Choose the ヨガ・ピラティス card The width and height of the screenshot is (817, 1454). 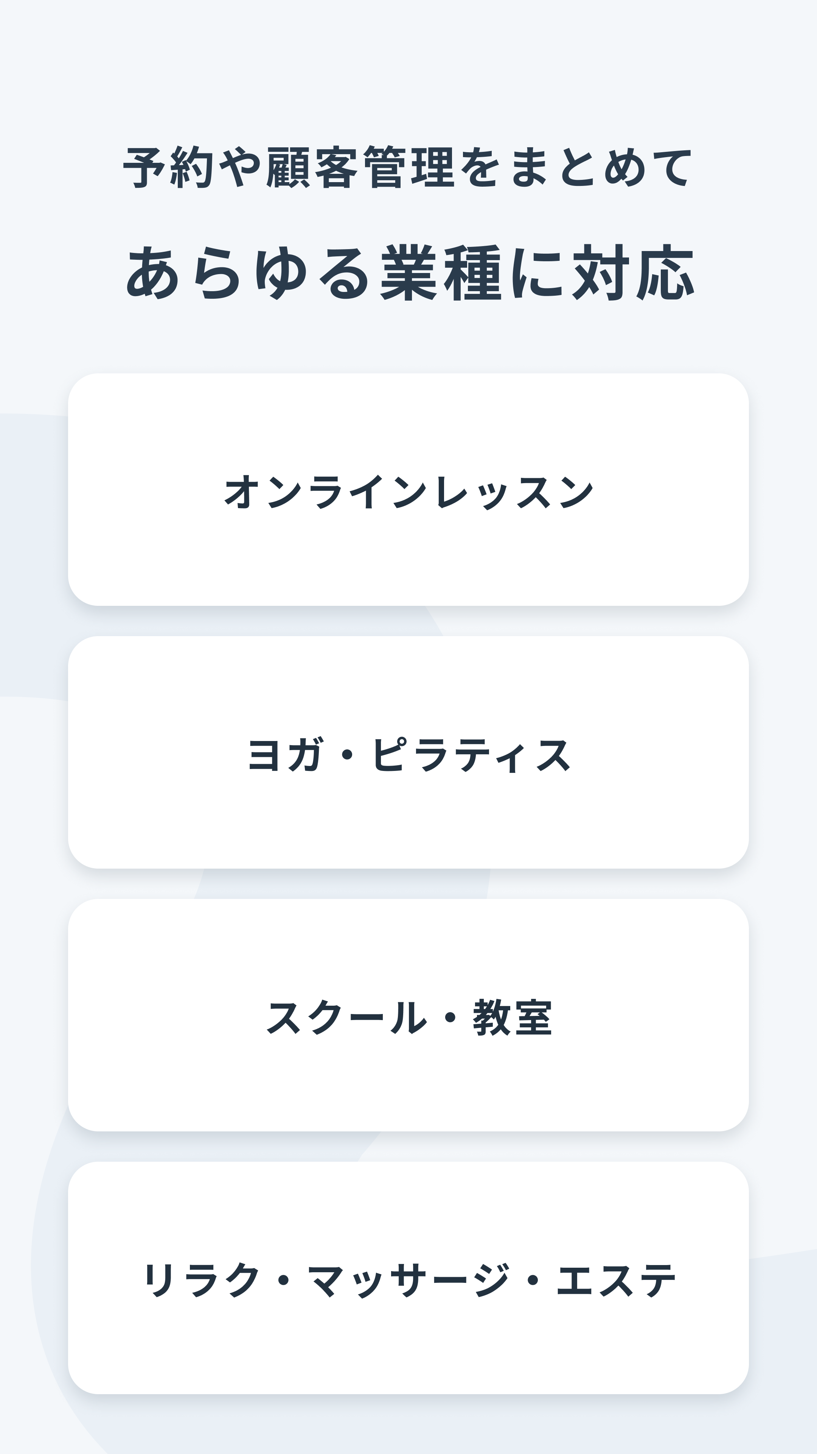point(408,752)
